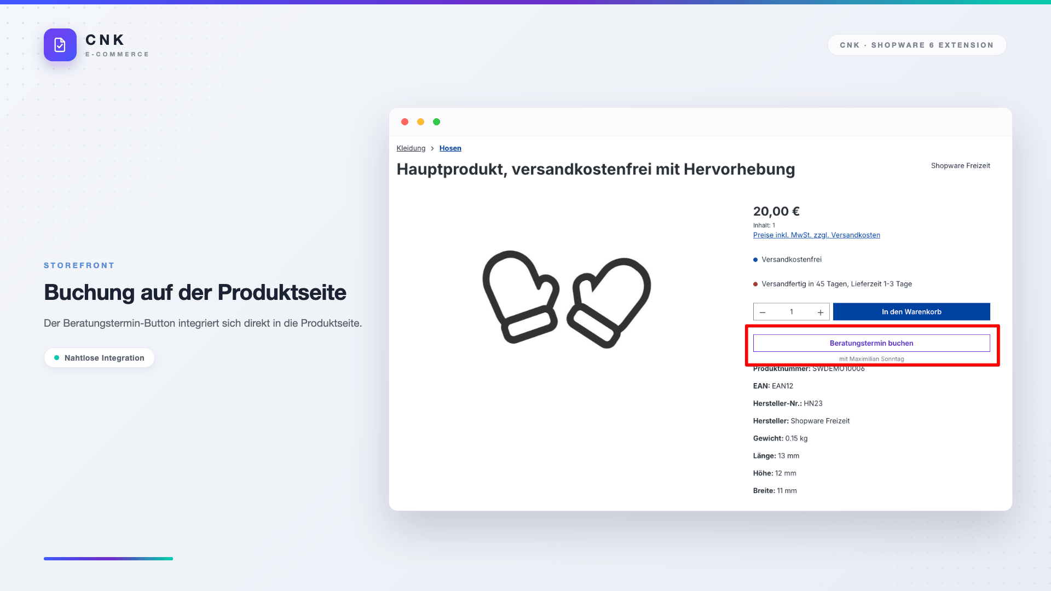Screen dimensions: 1051x591
Task: Click the yellow minimize window dot
Action: click(x=421, y=122)
